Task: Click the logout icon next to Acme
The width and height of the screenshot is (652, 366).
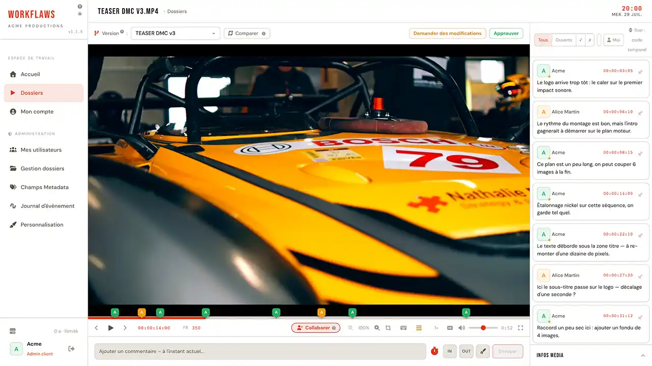Action: (71, 349)
